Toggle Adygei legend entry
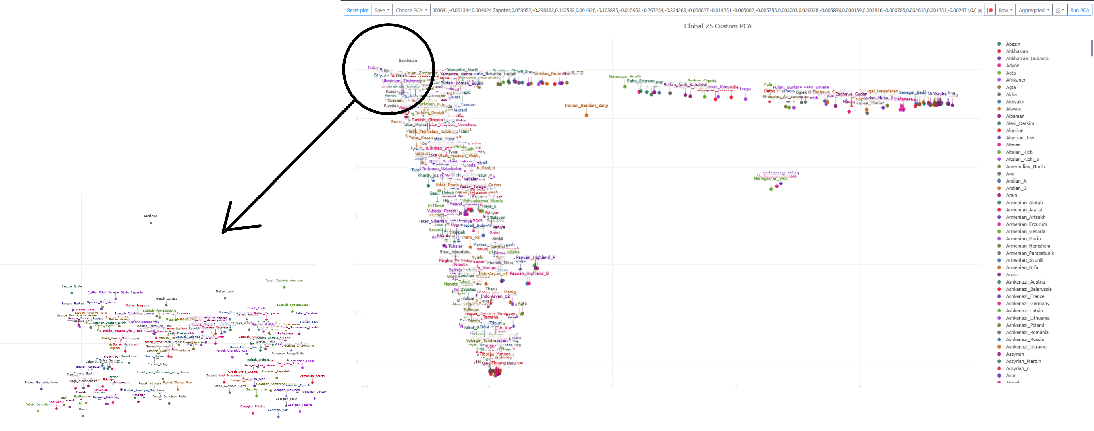Screen dimensions: 1094x431 tap(1013, 66)
